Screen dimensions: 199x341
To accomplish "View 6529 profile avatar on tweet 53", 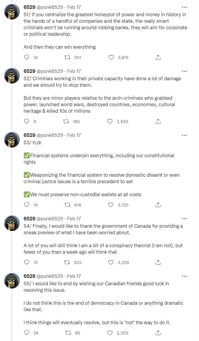I will pyautogui.click(x=12, y=140).
